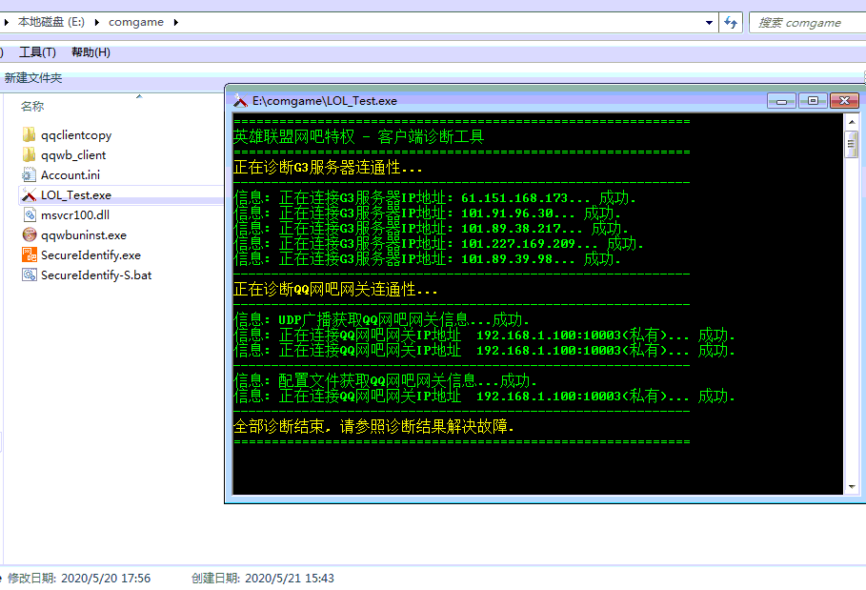866x590 pixels.
Task: Click the 搜索 comgame search box
Action: click(807, 23)
